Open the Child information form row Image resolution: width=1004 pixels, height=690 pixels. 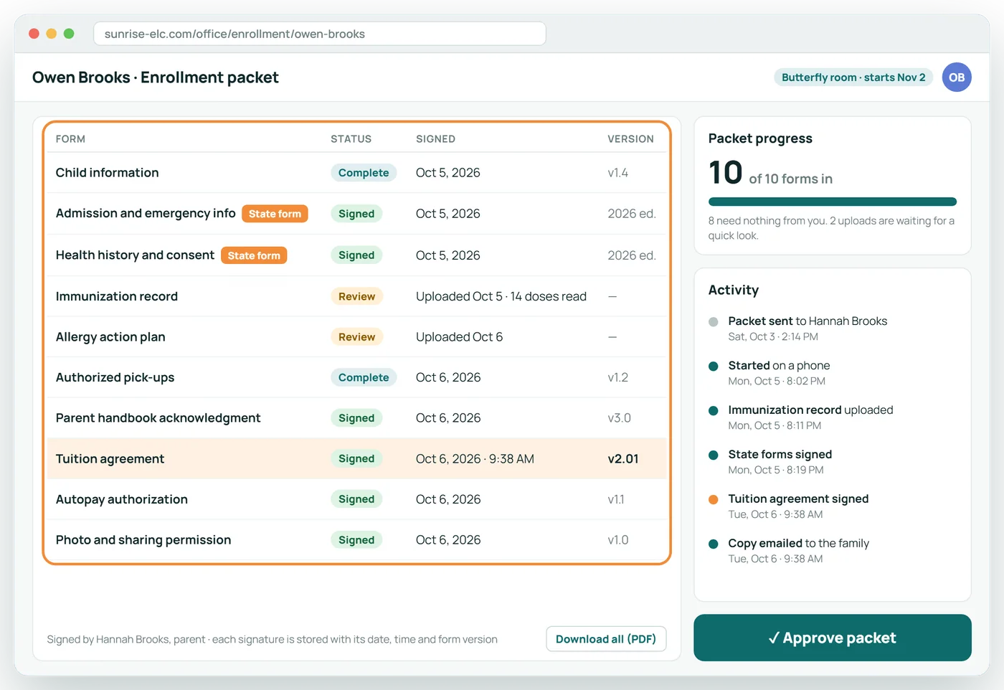[x=356, y=173]
